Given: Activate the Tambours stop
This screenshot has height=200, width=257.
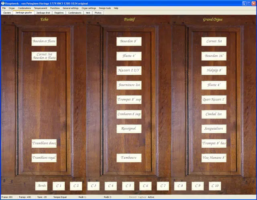Looking at the screenshot, I should click(129, 158).
